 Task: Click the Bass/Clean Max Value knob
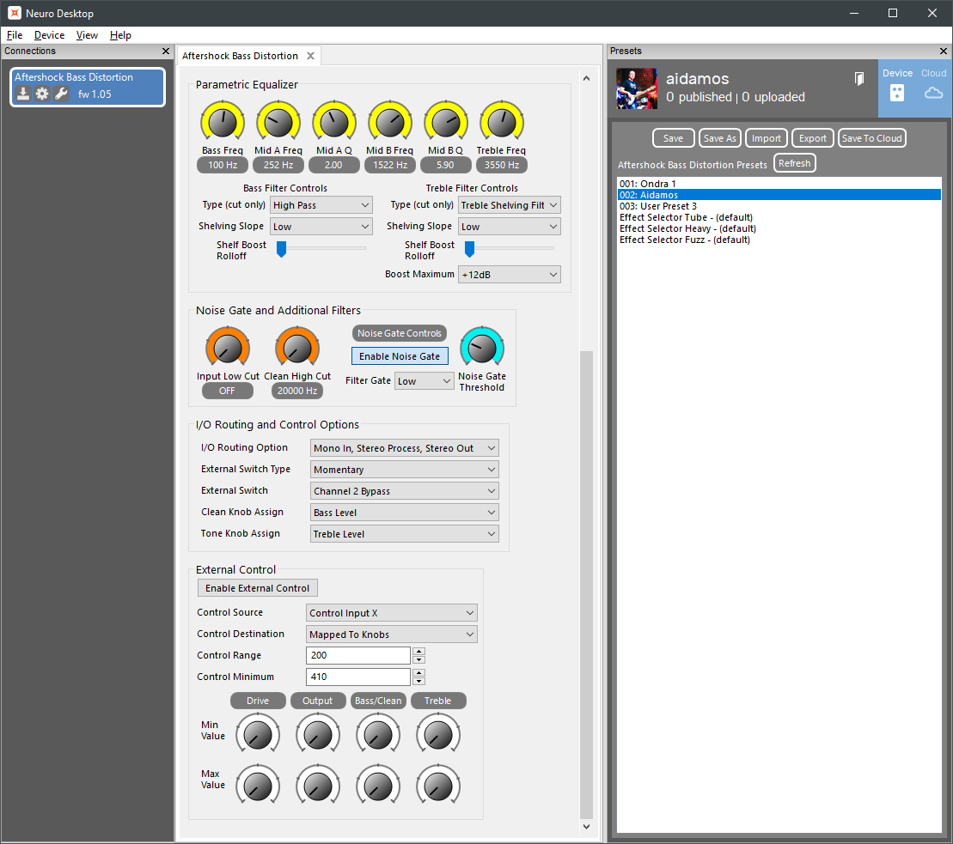point(378,786)
